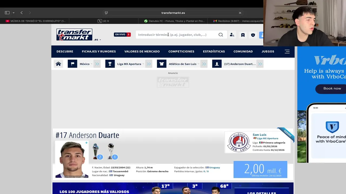Click the EN VIVO live button
Screen dimensions: 346x194
point(122,34)
